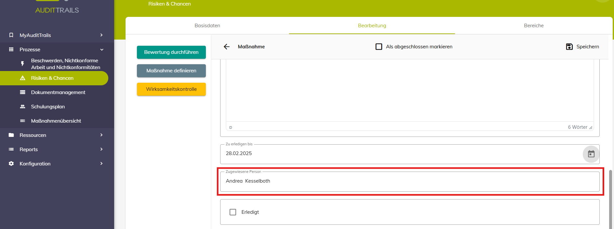Click the Schulungsplan people icon
Viewport: 614px width, 229px height.
[x=22, y=106]
